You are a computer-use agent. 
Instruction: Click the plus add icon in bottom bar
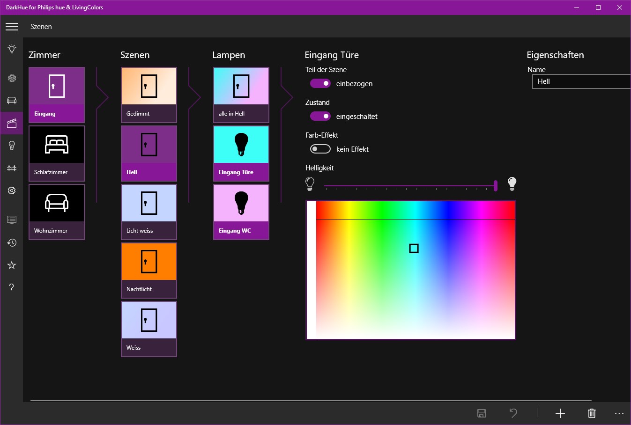560,413
